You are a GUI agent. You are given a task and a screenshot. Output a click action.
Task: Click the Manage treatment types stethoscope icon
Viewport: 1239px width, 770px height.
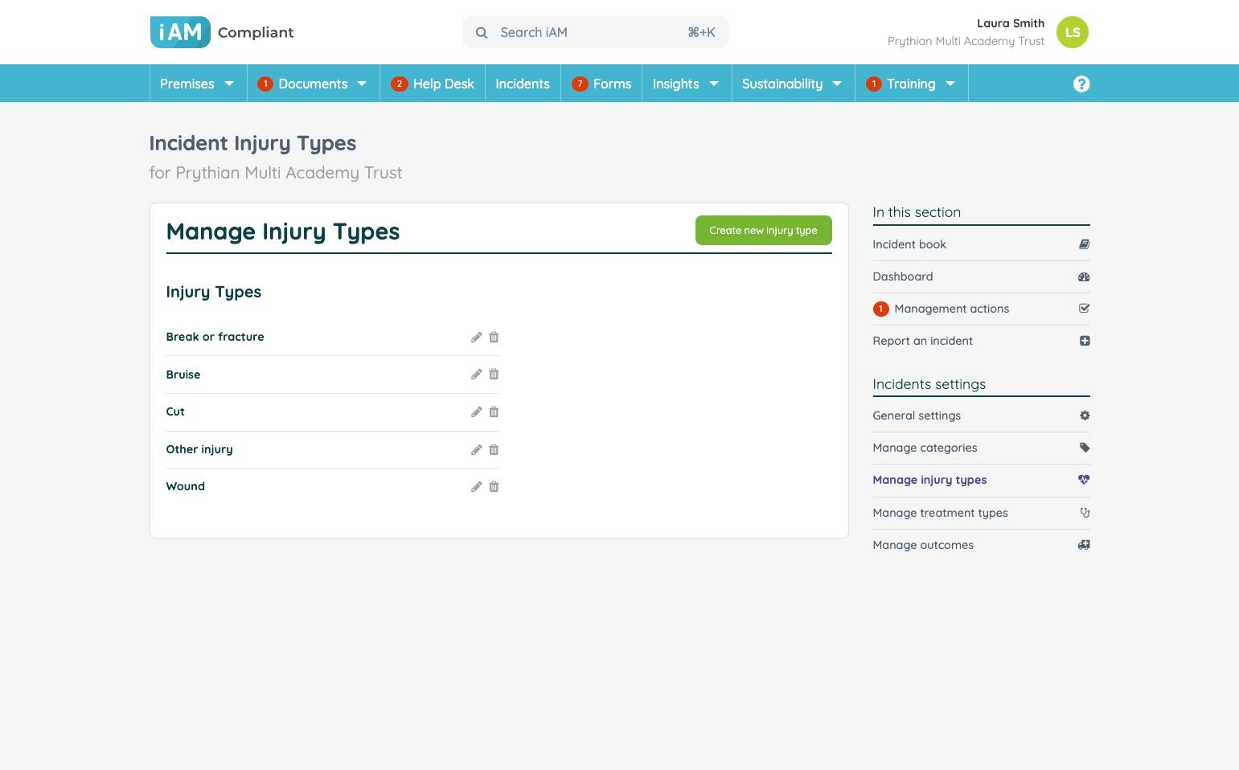[x=1085, y=513]
